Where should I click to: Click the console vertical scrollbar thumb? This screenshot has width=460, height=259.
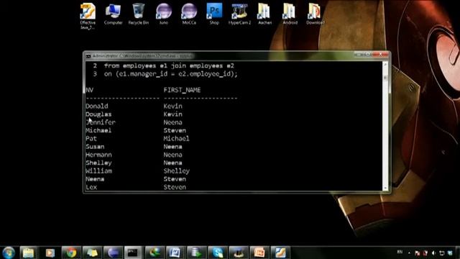point(385,78)
